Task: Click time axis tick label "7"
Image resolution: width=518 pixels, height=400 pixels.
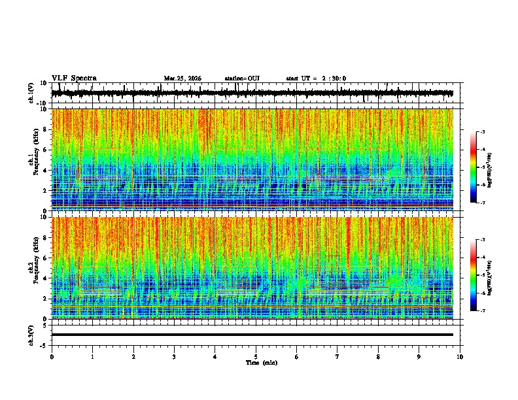Action: pyautogui.click(x=337, y=357)
